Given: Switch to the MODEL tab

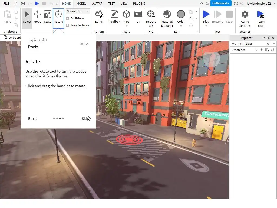Looking at the screenshot, I should (81, 4).
